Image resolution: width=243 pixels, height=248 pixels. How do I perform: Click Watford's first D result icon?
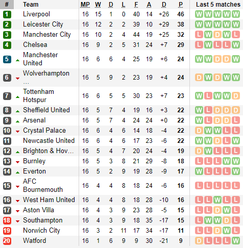coord(199,241)
